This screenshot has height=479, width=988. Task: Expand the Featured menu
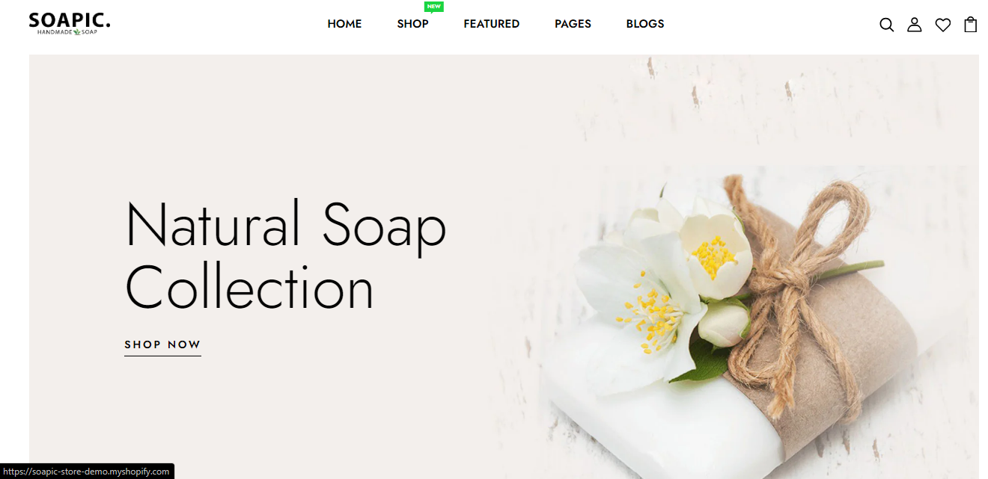coord(491,24)
